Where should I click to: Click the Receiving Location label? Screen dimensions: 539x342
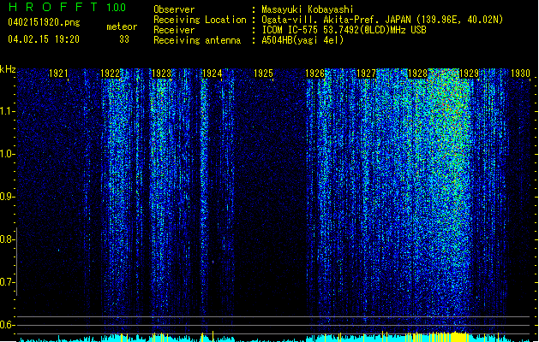200,20
